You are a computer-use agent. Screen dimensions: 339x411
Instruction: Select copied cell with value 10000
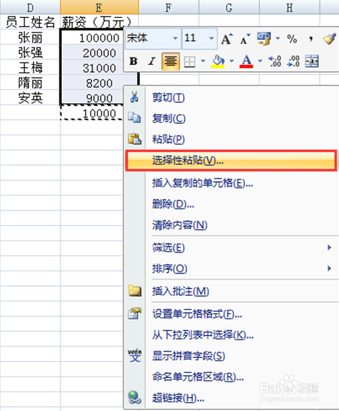coord(92,113)
